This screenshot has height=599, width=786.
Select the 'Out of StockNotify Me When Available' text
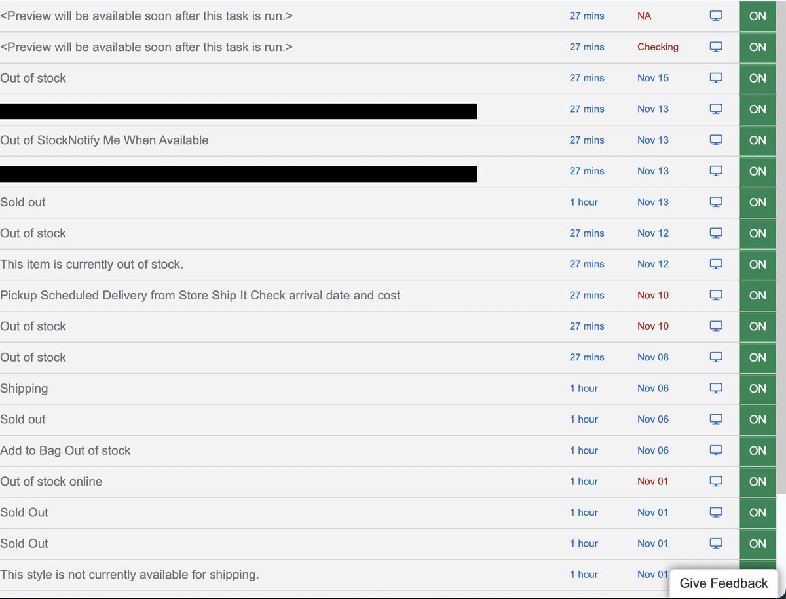104,140
